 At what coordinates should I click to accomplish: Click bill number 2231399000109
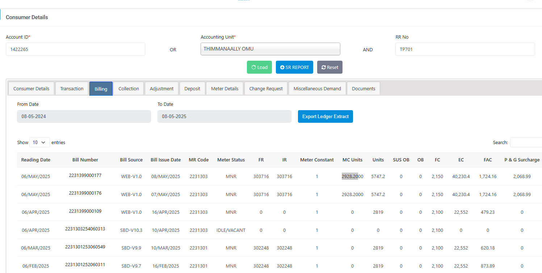click(85, 211)
